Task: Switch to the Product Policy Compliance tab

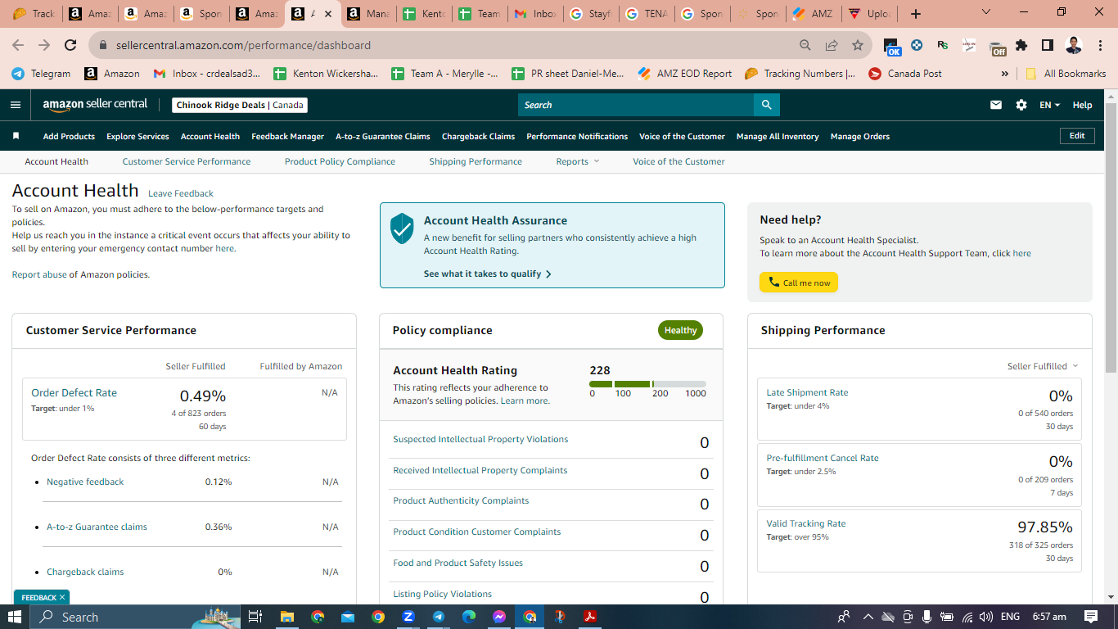Action: 340,161
